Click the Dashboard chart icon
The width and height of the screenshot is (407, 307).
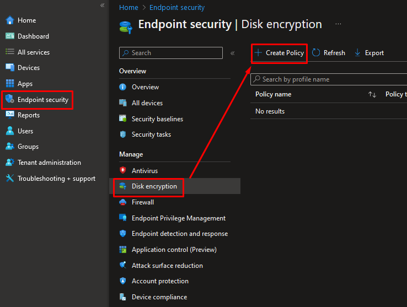tap(10, 36)
